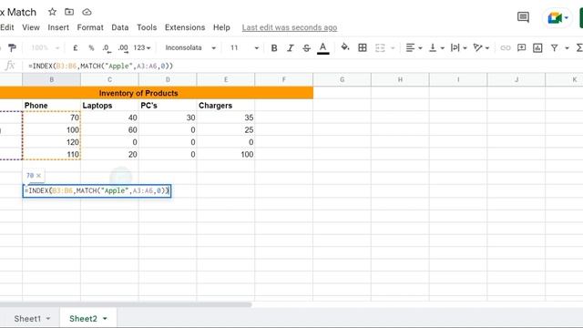
Task: Open horizontal align dropdown
Action: pos(414,47)
